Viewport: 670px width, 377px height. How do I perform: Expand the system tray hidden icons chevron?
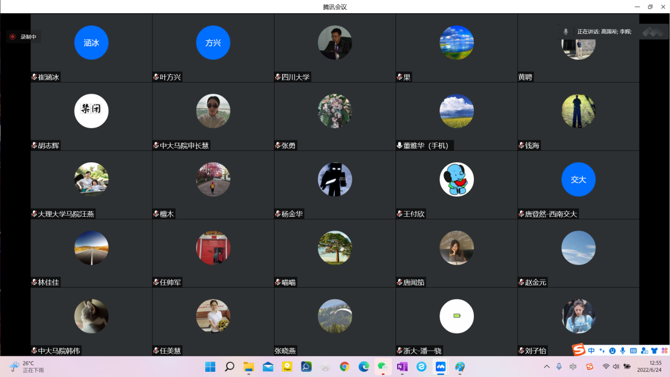(546, 366)
